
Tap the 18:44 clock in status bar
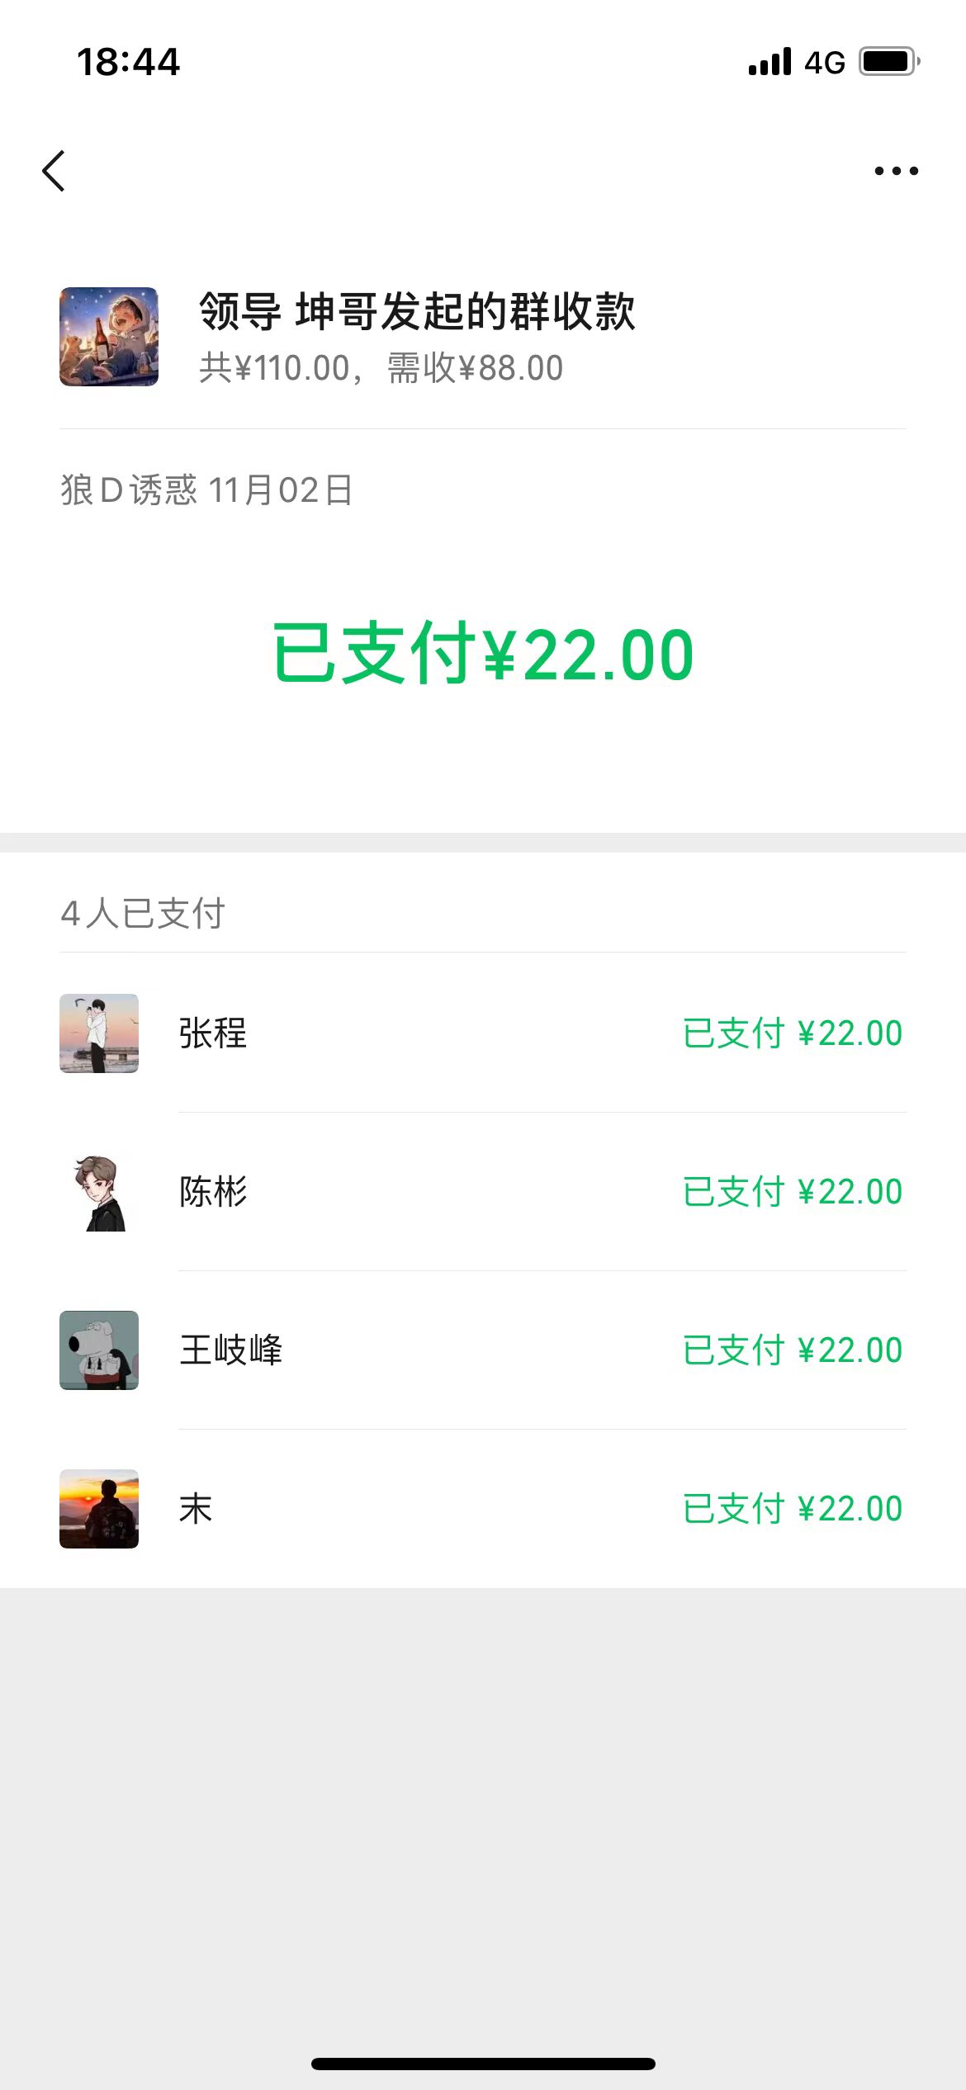coord(128,62)
